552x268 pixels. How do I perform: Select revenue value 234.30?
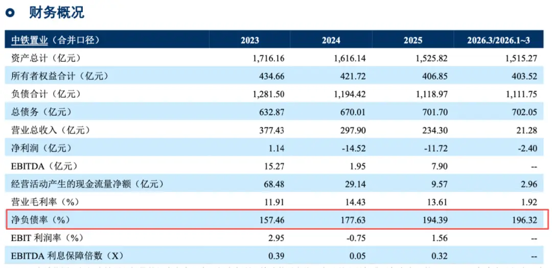[435, 131]
